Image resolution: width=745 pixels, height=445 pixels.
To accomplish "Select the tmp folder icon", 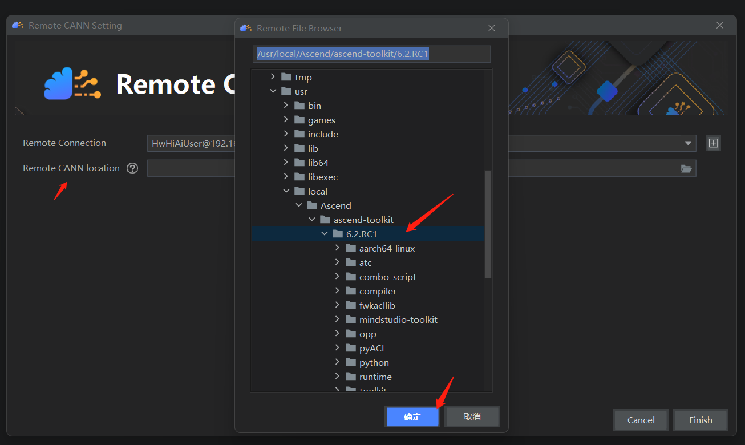I will pyautogui.click(x=286, y=77).
